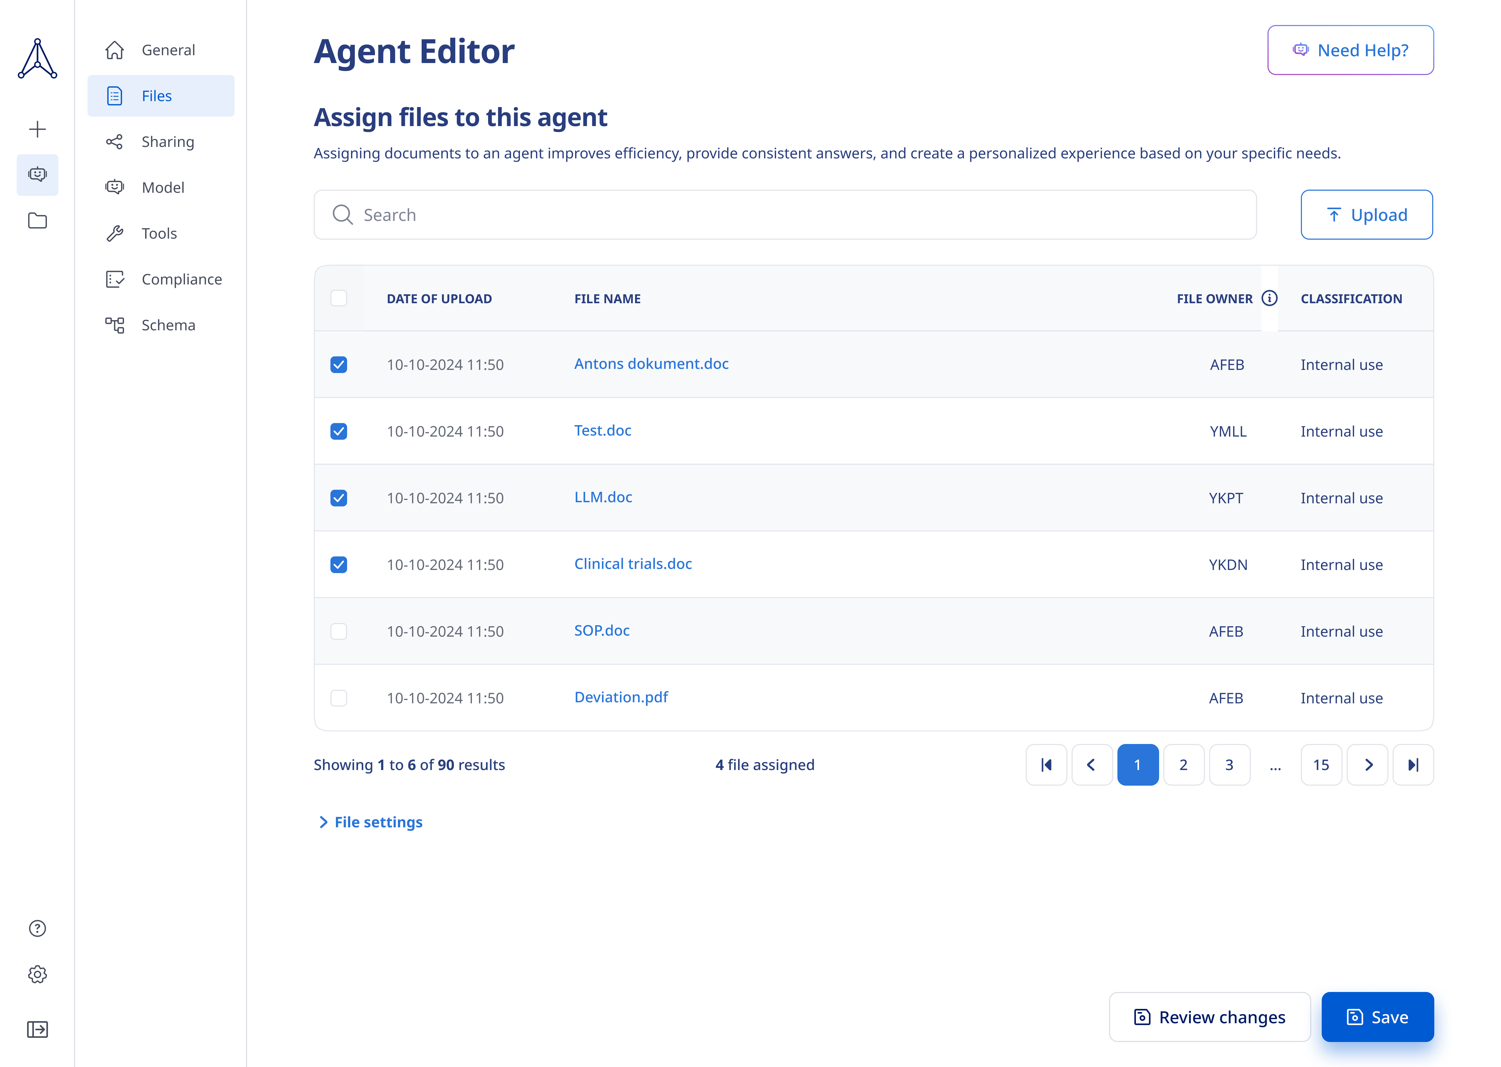Click the logout/collapse panel icon
This screenshot has width=1501, height=1067.
[x=38, y=1029]
